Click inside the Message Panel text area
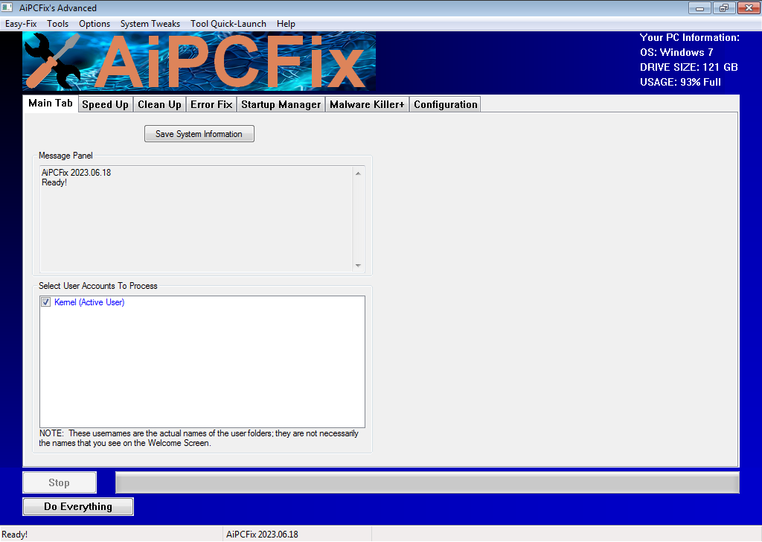Viewport: 762px width, 542px height. [x=196, y=219]
